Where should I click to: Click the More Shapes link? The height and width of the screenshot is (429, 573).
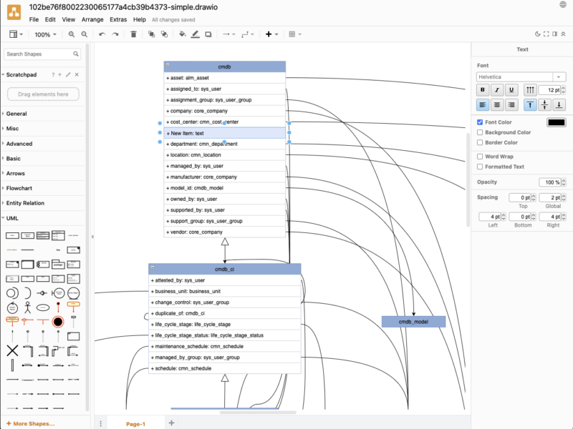pyautogui.click(x=32, y=423)
